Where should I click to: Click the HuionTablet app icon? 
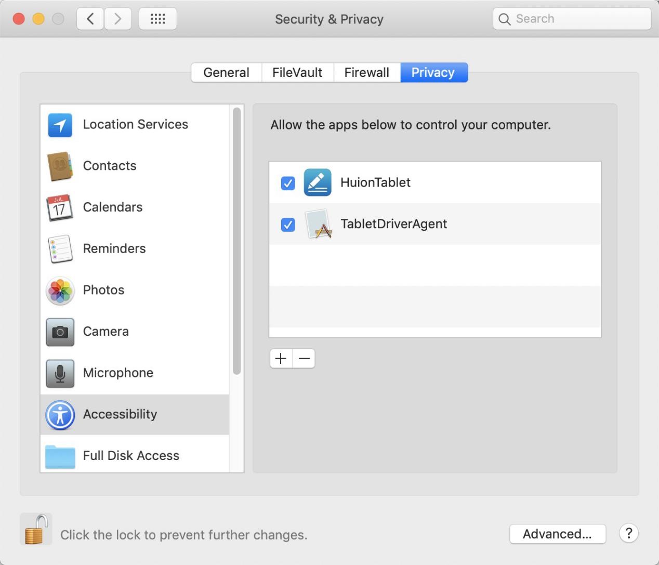point(318,182)
